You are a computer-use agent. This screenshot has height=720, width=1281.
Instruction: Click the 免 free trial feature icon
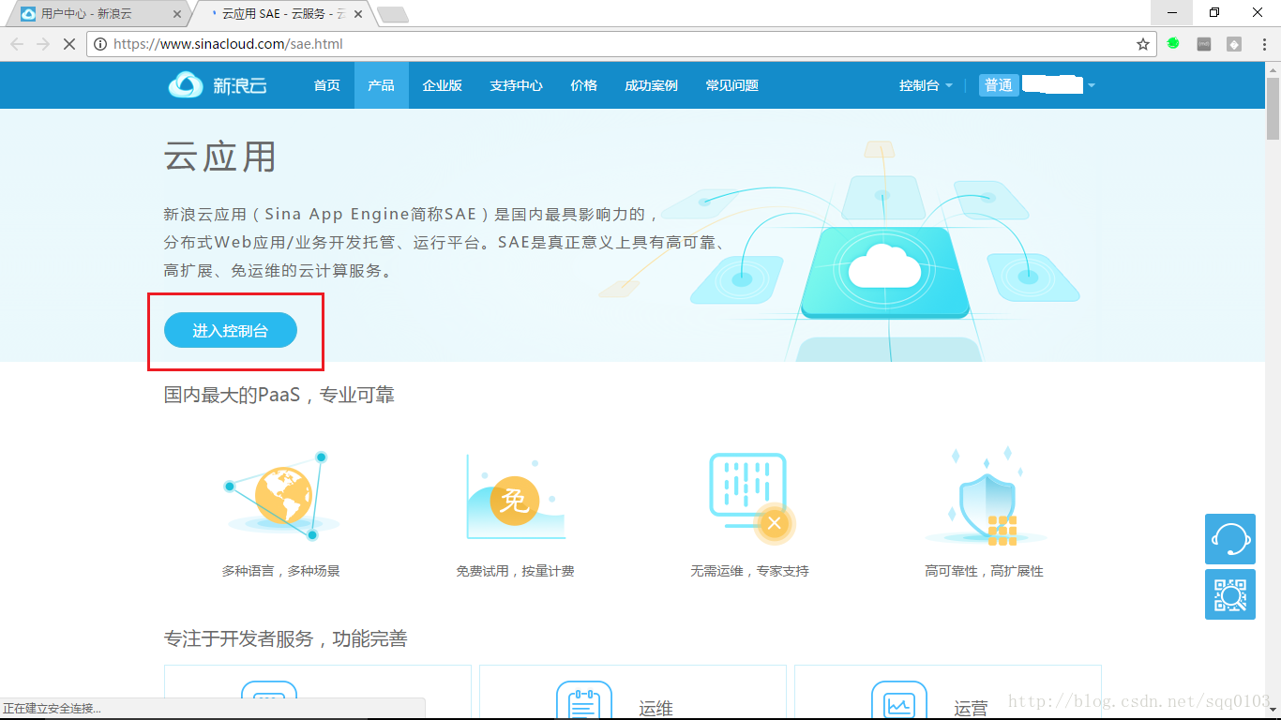point(516,498)
